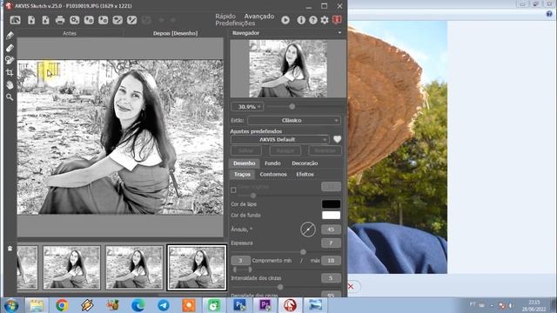The width and height of the screenshot is (557, 313).
Task: Select the history brush tool
Action: (x=10, y=60)
